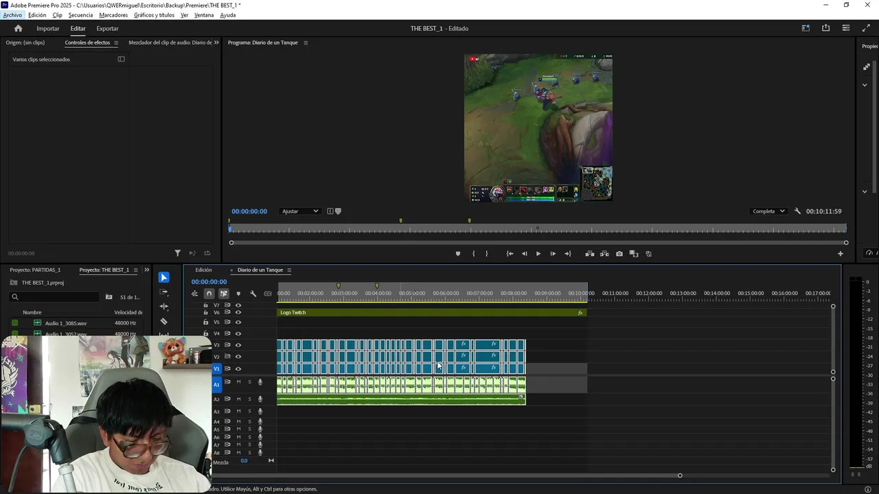
Task: Switch to Proyecto: PARTIDAS_1 tab
Action: click(x=35, y=270)
